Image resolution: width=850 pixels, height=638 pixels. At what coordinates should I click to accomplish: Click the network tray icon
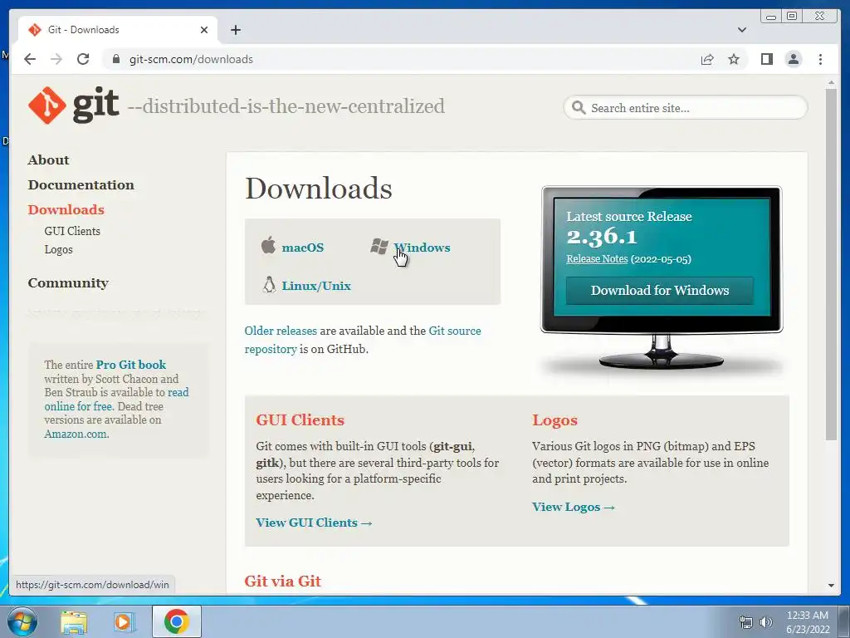pyautogui.click(x=746, y=622)
